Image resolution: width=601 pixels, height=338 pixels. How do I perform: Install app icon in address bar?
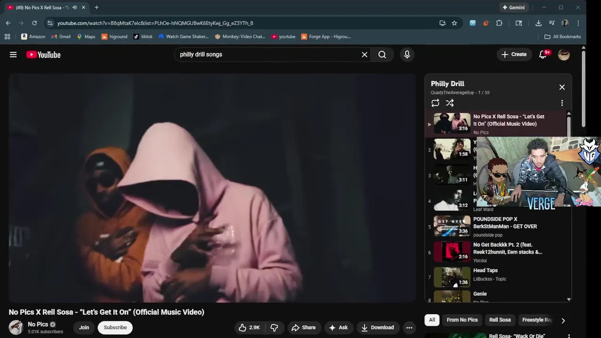(442, 23)
